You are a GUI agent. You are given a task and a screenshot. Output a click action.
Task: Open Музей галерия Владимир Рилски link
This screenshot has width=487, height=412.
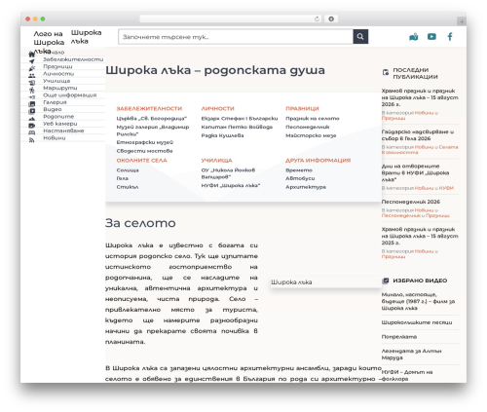[x=153, y=131]
